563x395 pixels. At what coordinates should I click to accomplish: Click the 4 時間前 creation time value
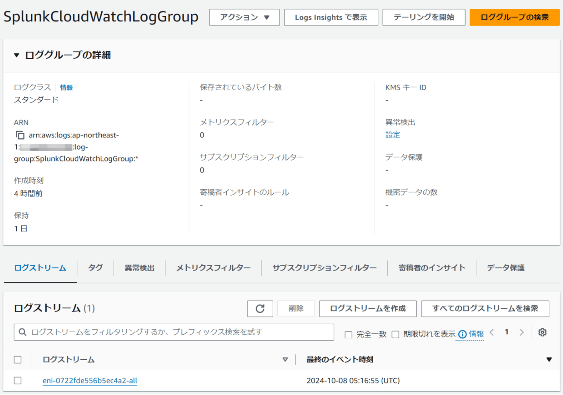(28, 193)
